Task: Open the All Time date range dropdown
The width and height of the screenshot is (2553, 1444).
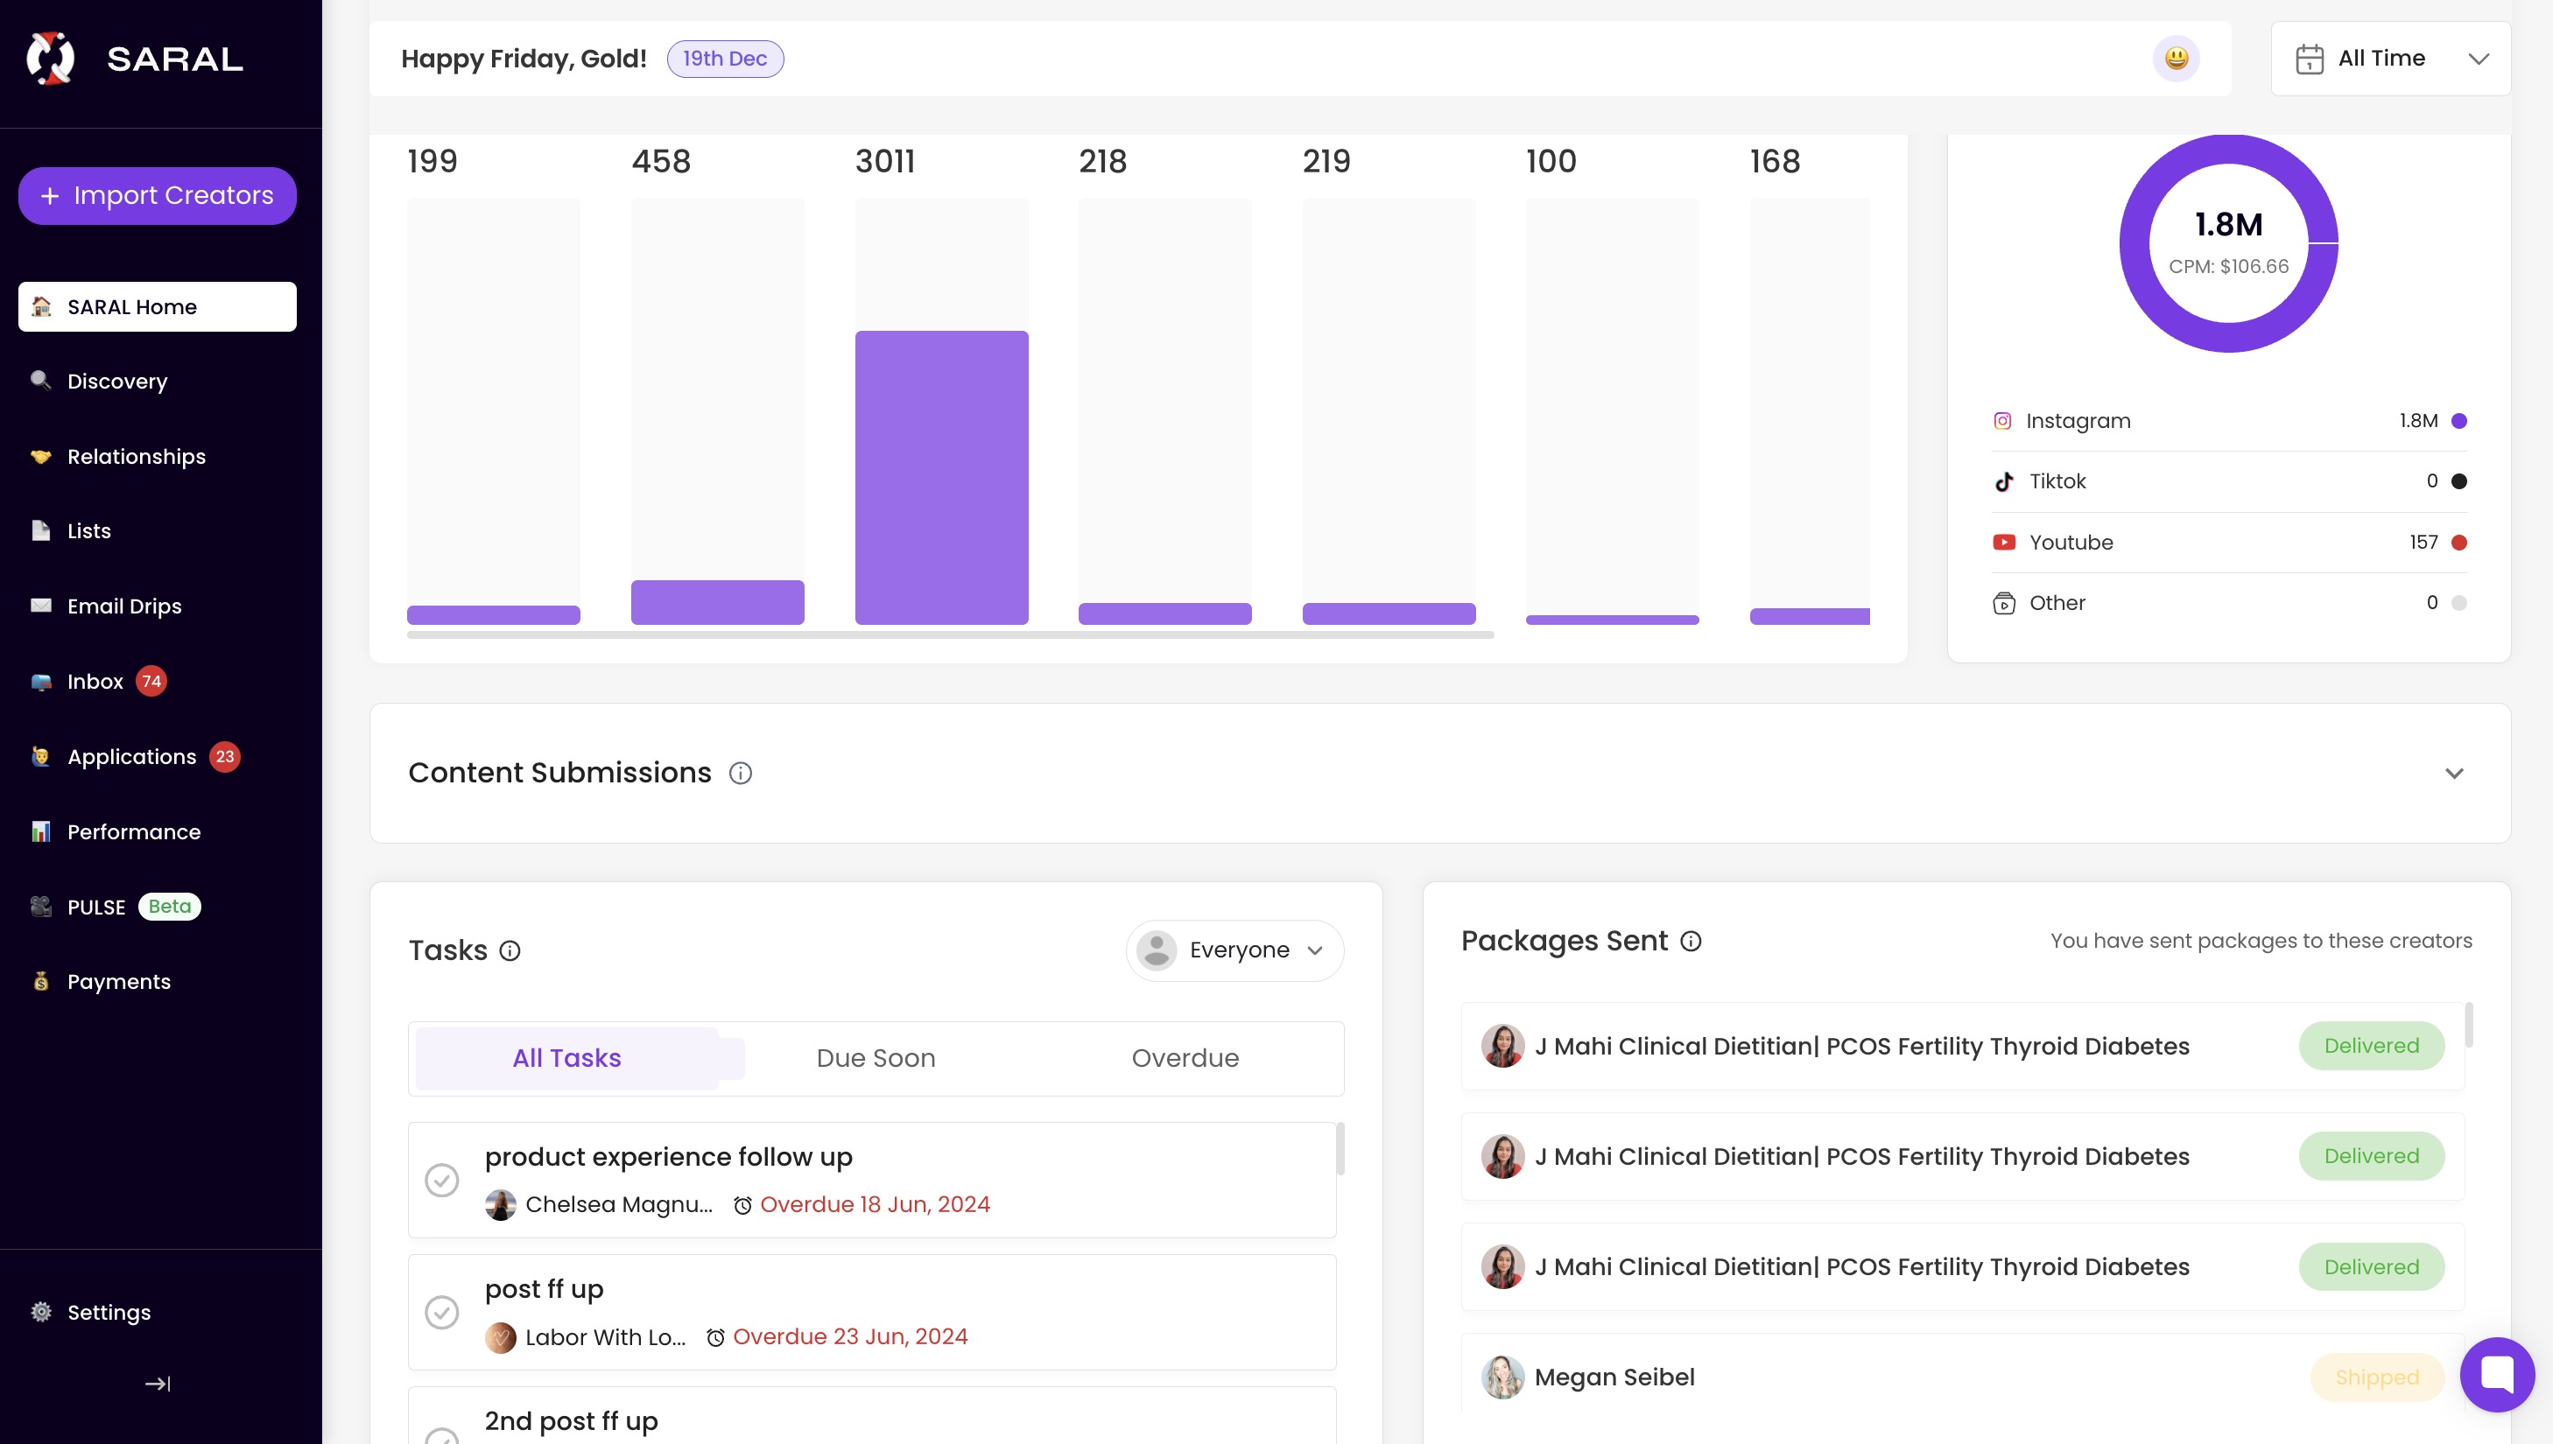Action: [x=2390, y=58]
